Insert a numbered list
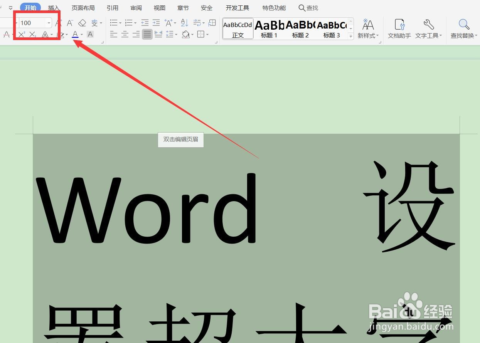This screenshot has width=480, height=343. [129, 23]
